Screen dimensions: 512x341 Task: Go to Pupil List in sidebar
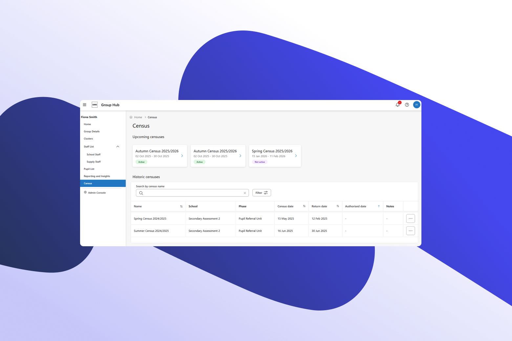[89, 169]
